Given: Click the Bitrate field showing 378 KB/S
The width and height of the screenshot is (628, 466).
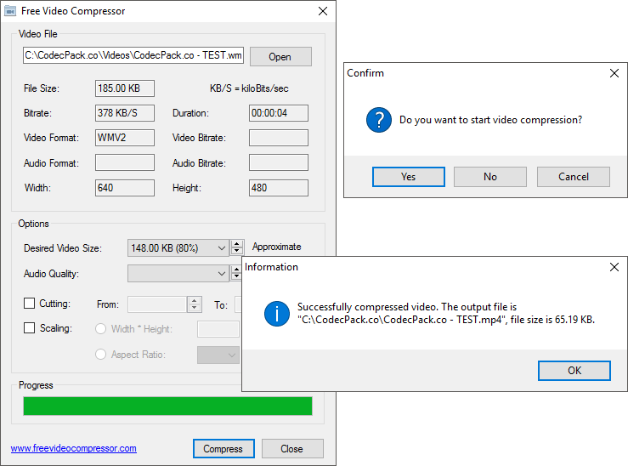Looking at the screenshot, I should [x=125, y=113].
